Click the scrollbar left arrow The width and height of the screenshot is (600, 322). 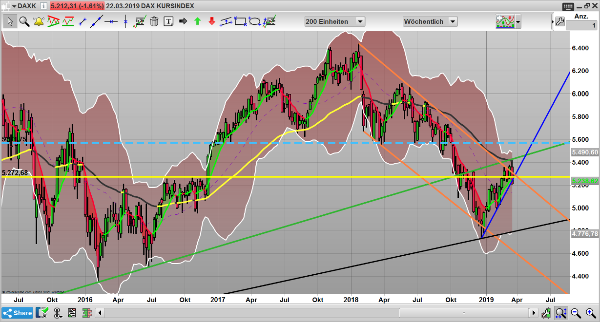point(101,313)
